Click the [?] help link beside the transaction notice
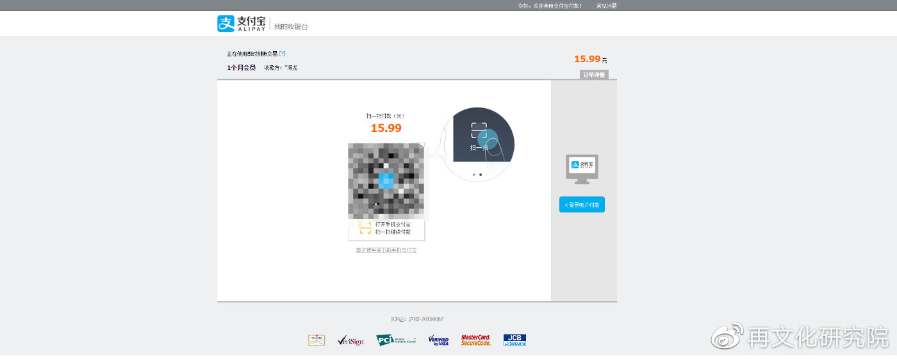The height and width of the screenshot is (359, 897). click(282, 54)
